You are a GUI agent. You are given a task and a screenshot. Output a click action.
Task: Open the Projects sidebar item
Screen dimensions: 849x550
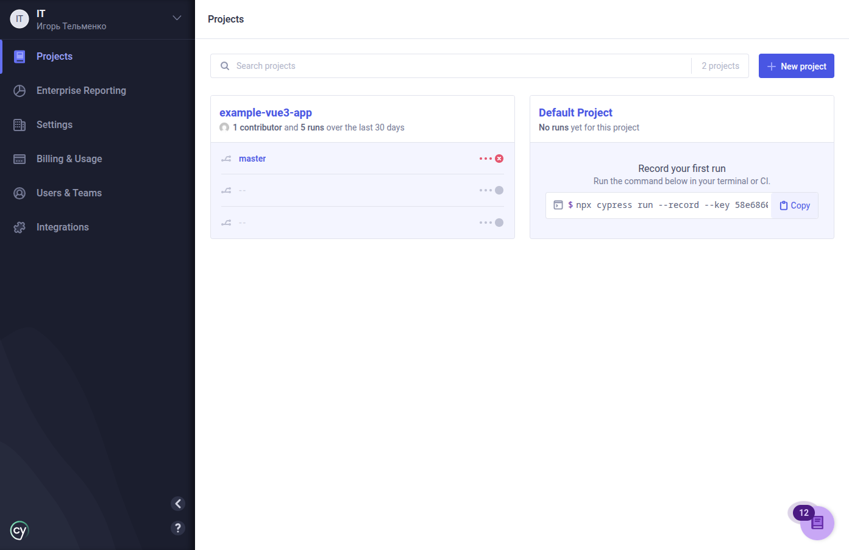coord(98,57)
